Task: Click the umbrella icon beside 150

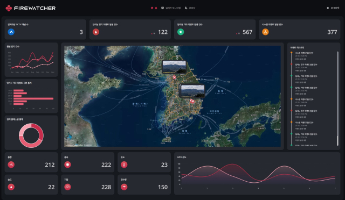Action: [124, 187]
